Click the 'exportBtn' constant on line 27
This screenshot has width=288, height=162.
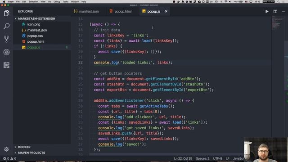(x=117, y=90)
